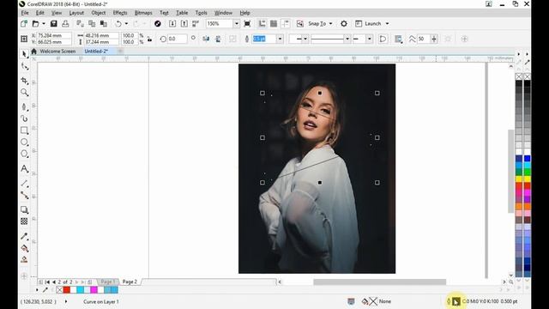Viewport: 549px width, 309px height.
Task: Expand the Undo history dropdown arrow
Action: pos(126,23)
